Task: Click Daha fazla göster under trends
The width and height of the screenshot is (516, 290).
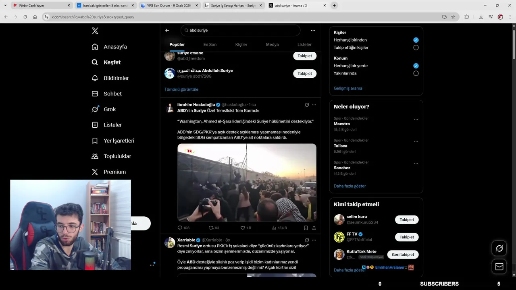Action: tap(350, 186)
